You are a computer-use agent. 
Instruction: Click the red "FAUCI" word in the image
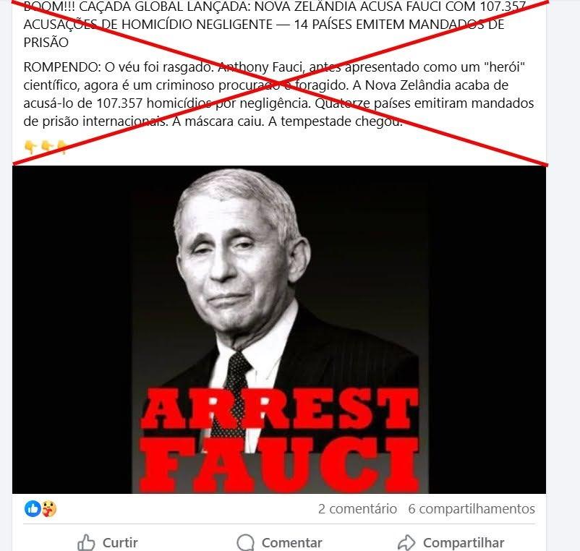[280, 464]
